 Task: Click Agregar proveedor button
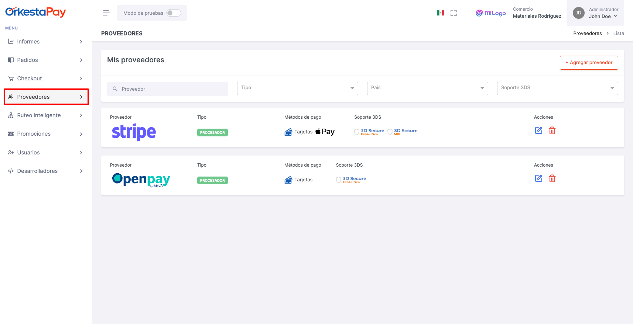[x=589, y=63]
